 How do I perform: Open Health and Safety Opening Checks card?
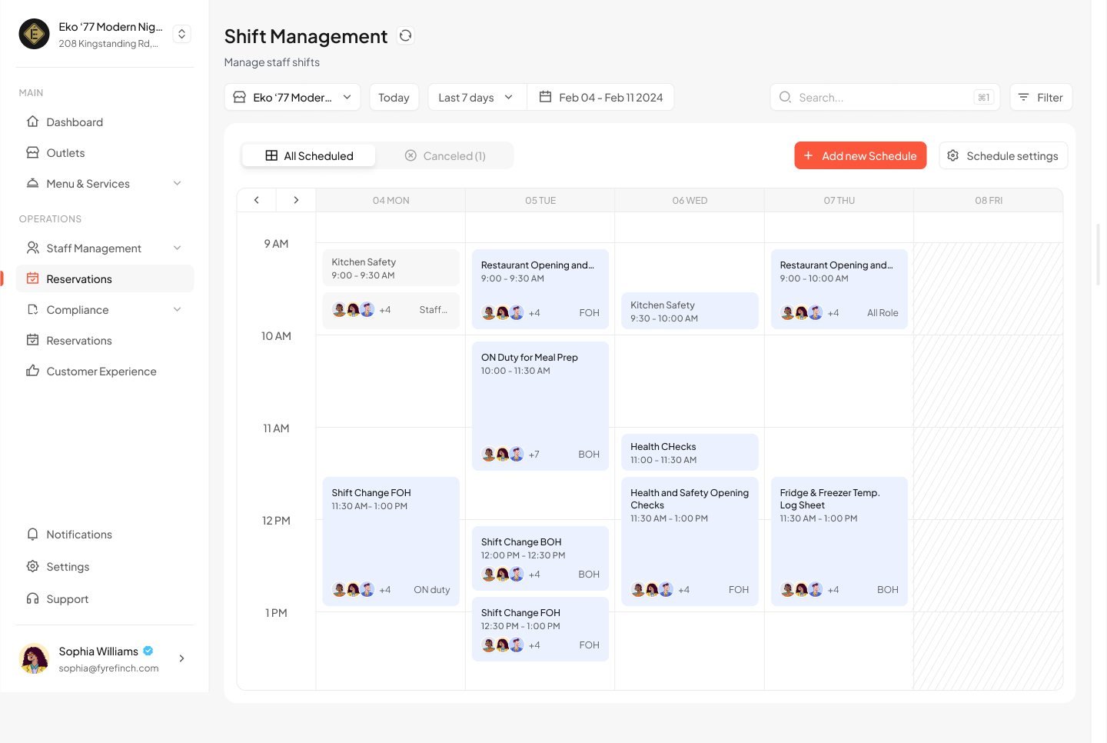(690, 541)
